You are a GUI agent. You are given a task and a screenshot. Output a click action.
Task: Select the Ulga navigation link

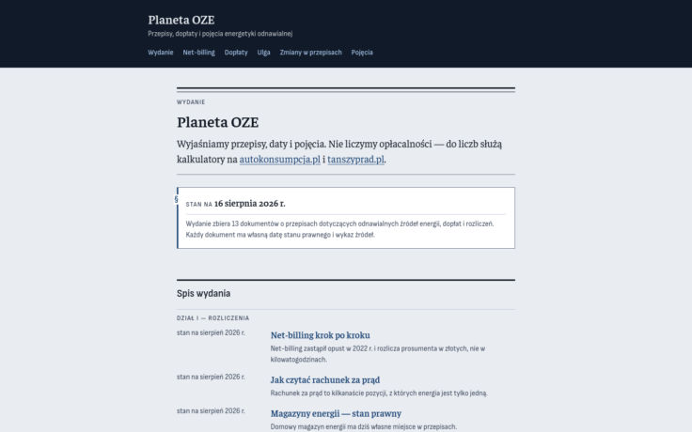coord(263,53)
